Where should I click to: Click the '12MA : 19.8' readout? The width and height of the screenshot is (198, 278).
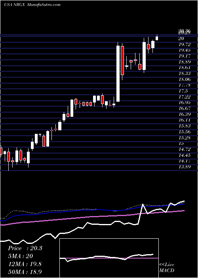(25, 264)
